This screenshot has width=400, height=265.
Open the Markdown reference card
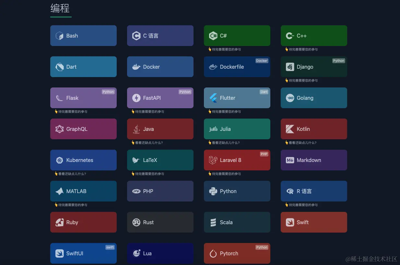(314, 160)
